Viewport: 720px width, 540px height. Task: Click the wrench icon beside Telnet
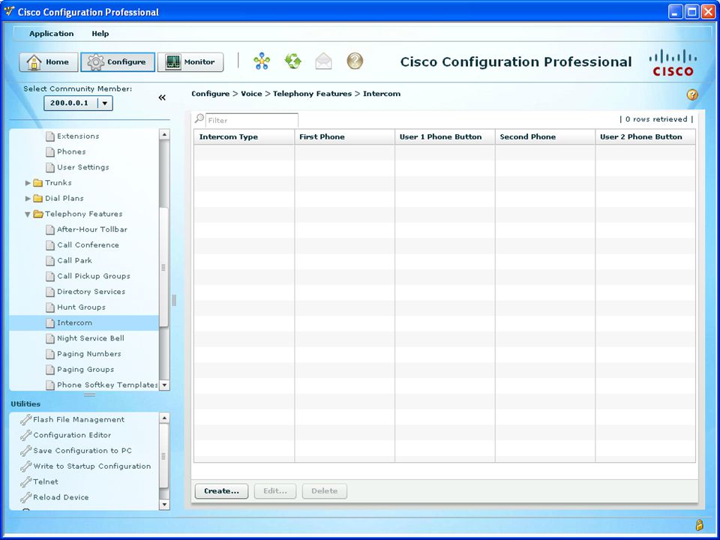pyautogui.click(x=25, y=481)
